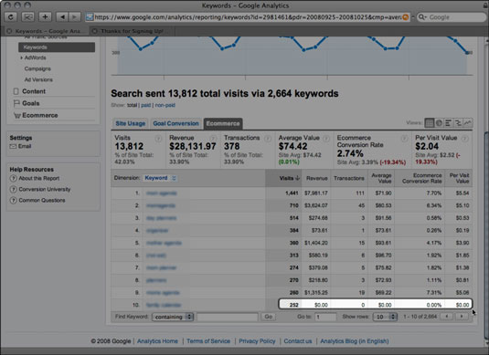
Task: Switch to bar performance view icon
Action: pos(448,123)
